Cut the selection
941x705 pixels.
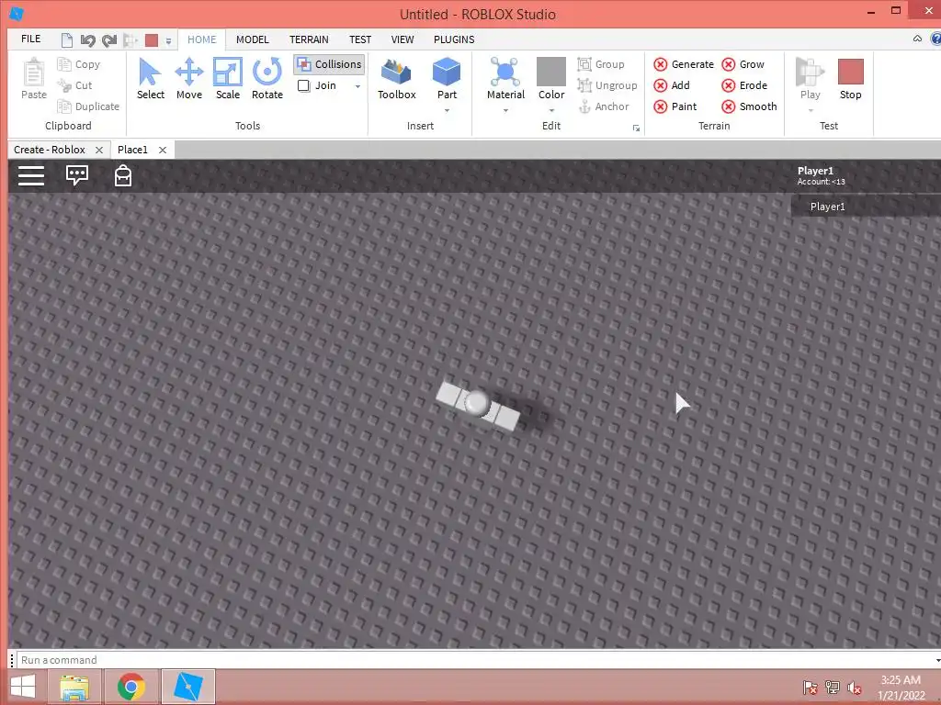(x=75, y=85)
